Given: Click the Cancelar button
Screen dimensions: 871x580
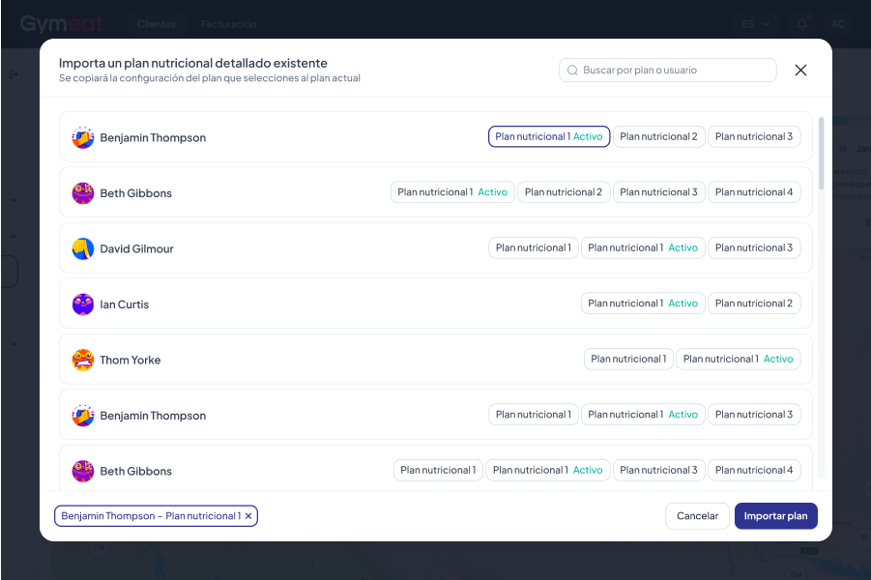Looking at the screenshot, I should point(697,516).
